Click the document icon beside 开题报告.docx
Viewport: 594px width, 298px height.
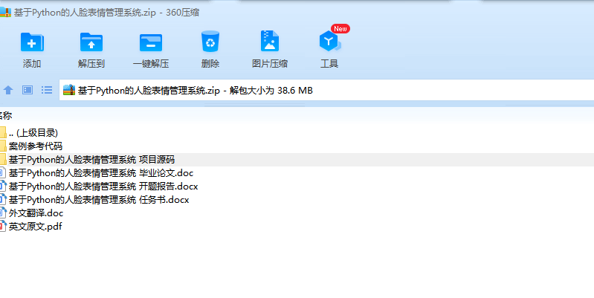(3, 187)
